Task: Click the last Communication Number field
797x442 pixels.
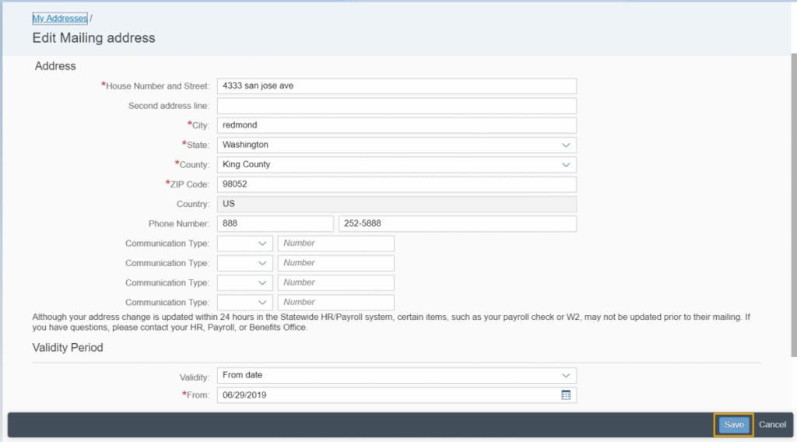Action: [335, 302]
